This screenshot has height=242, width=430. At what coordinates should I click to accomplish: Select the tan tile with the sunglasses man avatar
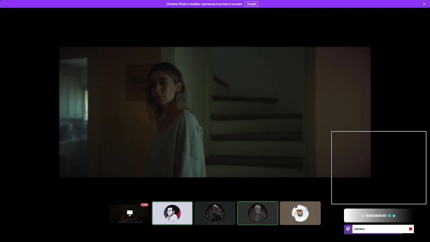point(300,213)
